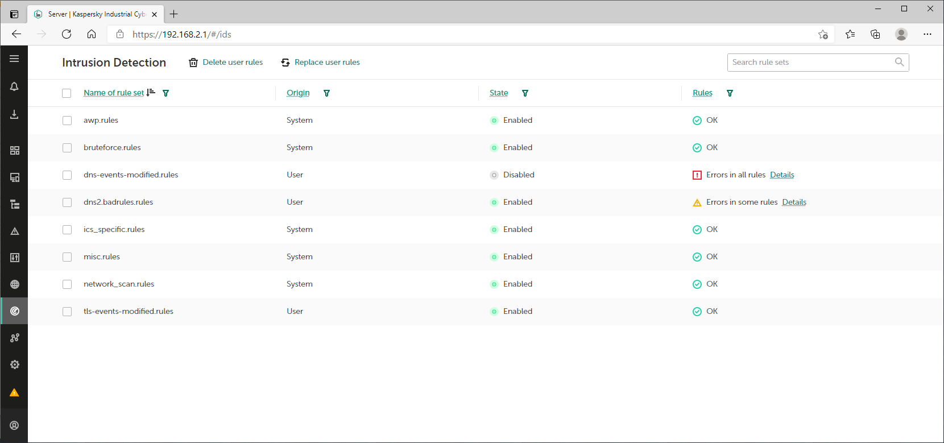Open the Origin column filter
Screen dimensions: 944x443
(326, 93)
